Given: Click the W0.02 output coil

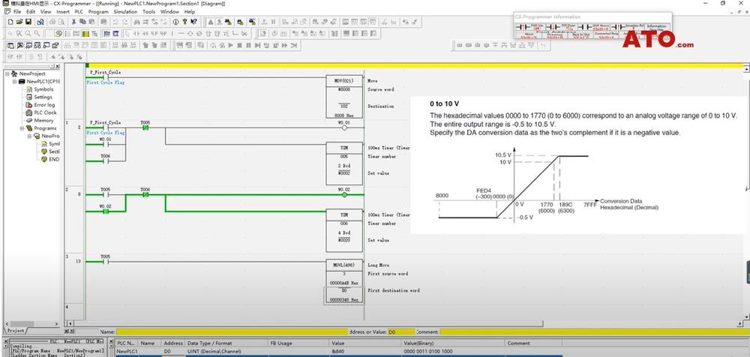Looking at the screenshot, I should tap(344, 195).
